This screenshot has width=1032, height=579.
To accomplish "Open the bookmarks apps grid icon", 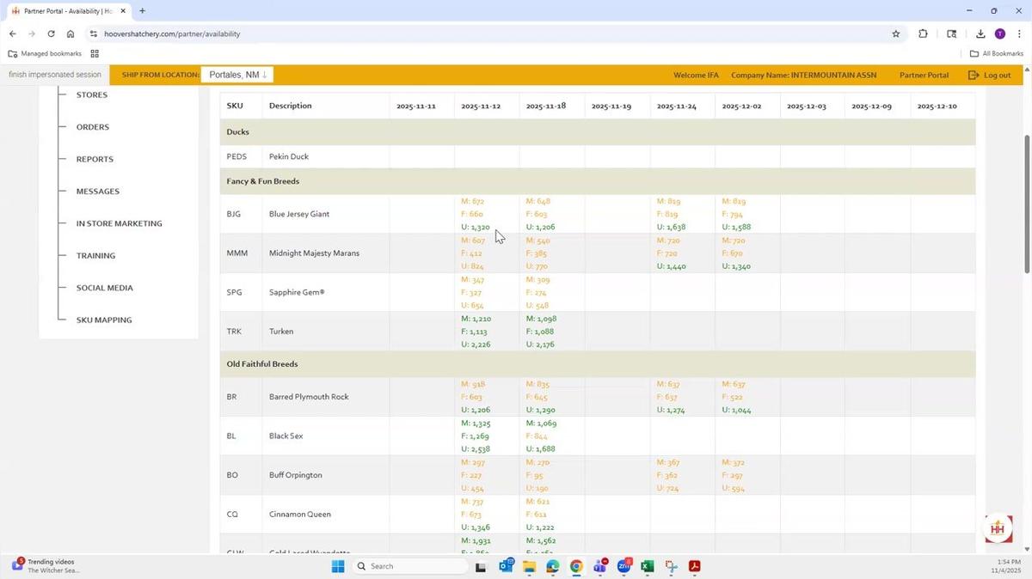I will pyautogui.click(x=95, y=53).
